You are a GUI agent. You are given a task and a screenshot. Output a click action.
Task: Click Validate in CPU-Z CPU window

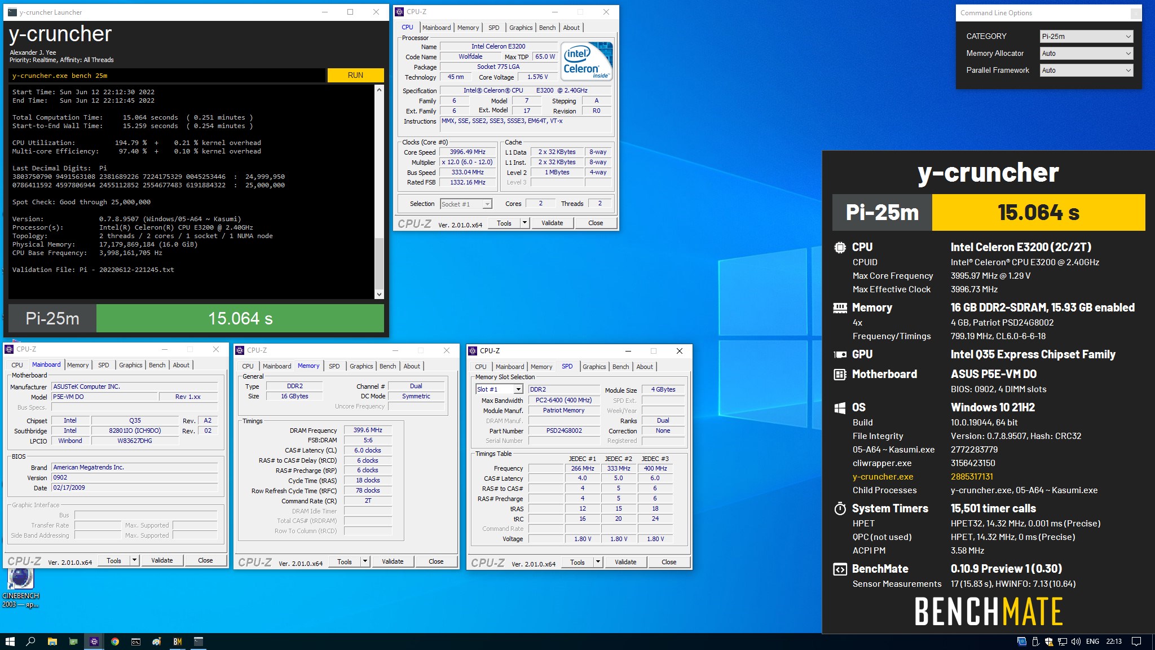552,223
